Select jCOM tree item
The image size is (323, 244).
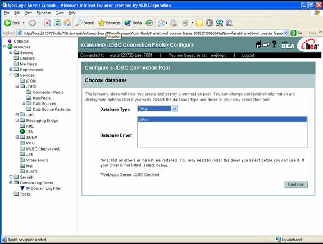click(31, 81)
